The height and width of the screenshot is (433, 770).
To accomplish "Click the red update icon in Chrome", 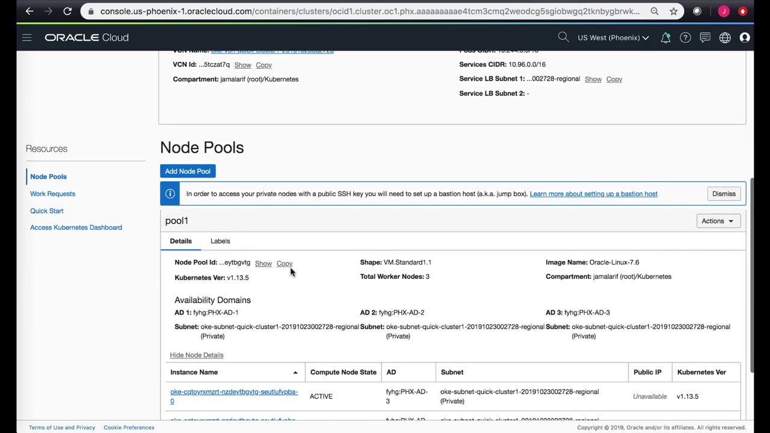I will pyautogui.click(x=743, y=11).
